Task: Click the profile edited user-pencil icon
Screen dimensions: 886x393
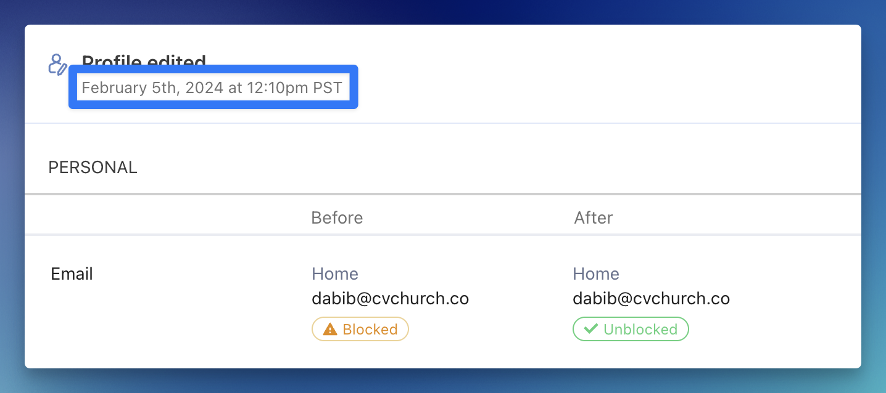Action: 57,64
